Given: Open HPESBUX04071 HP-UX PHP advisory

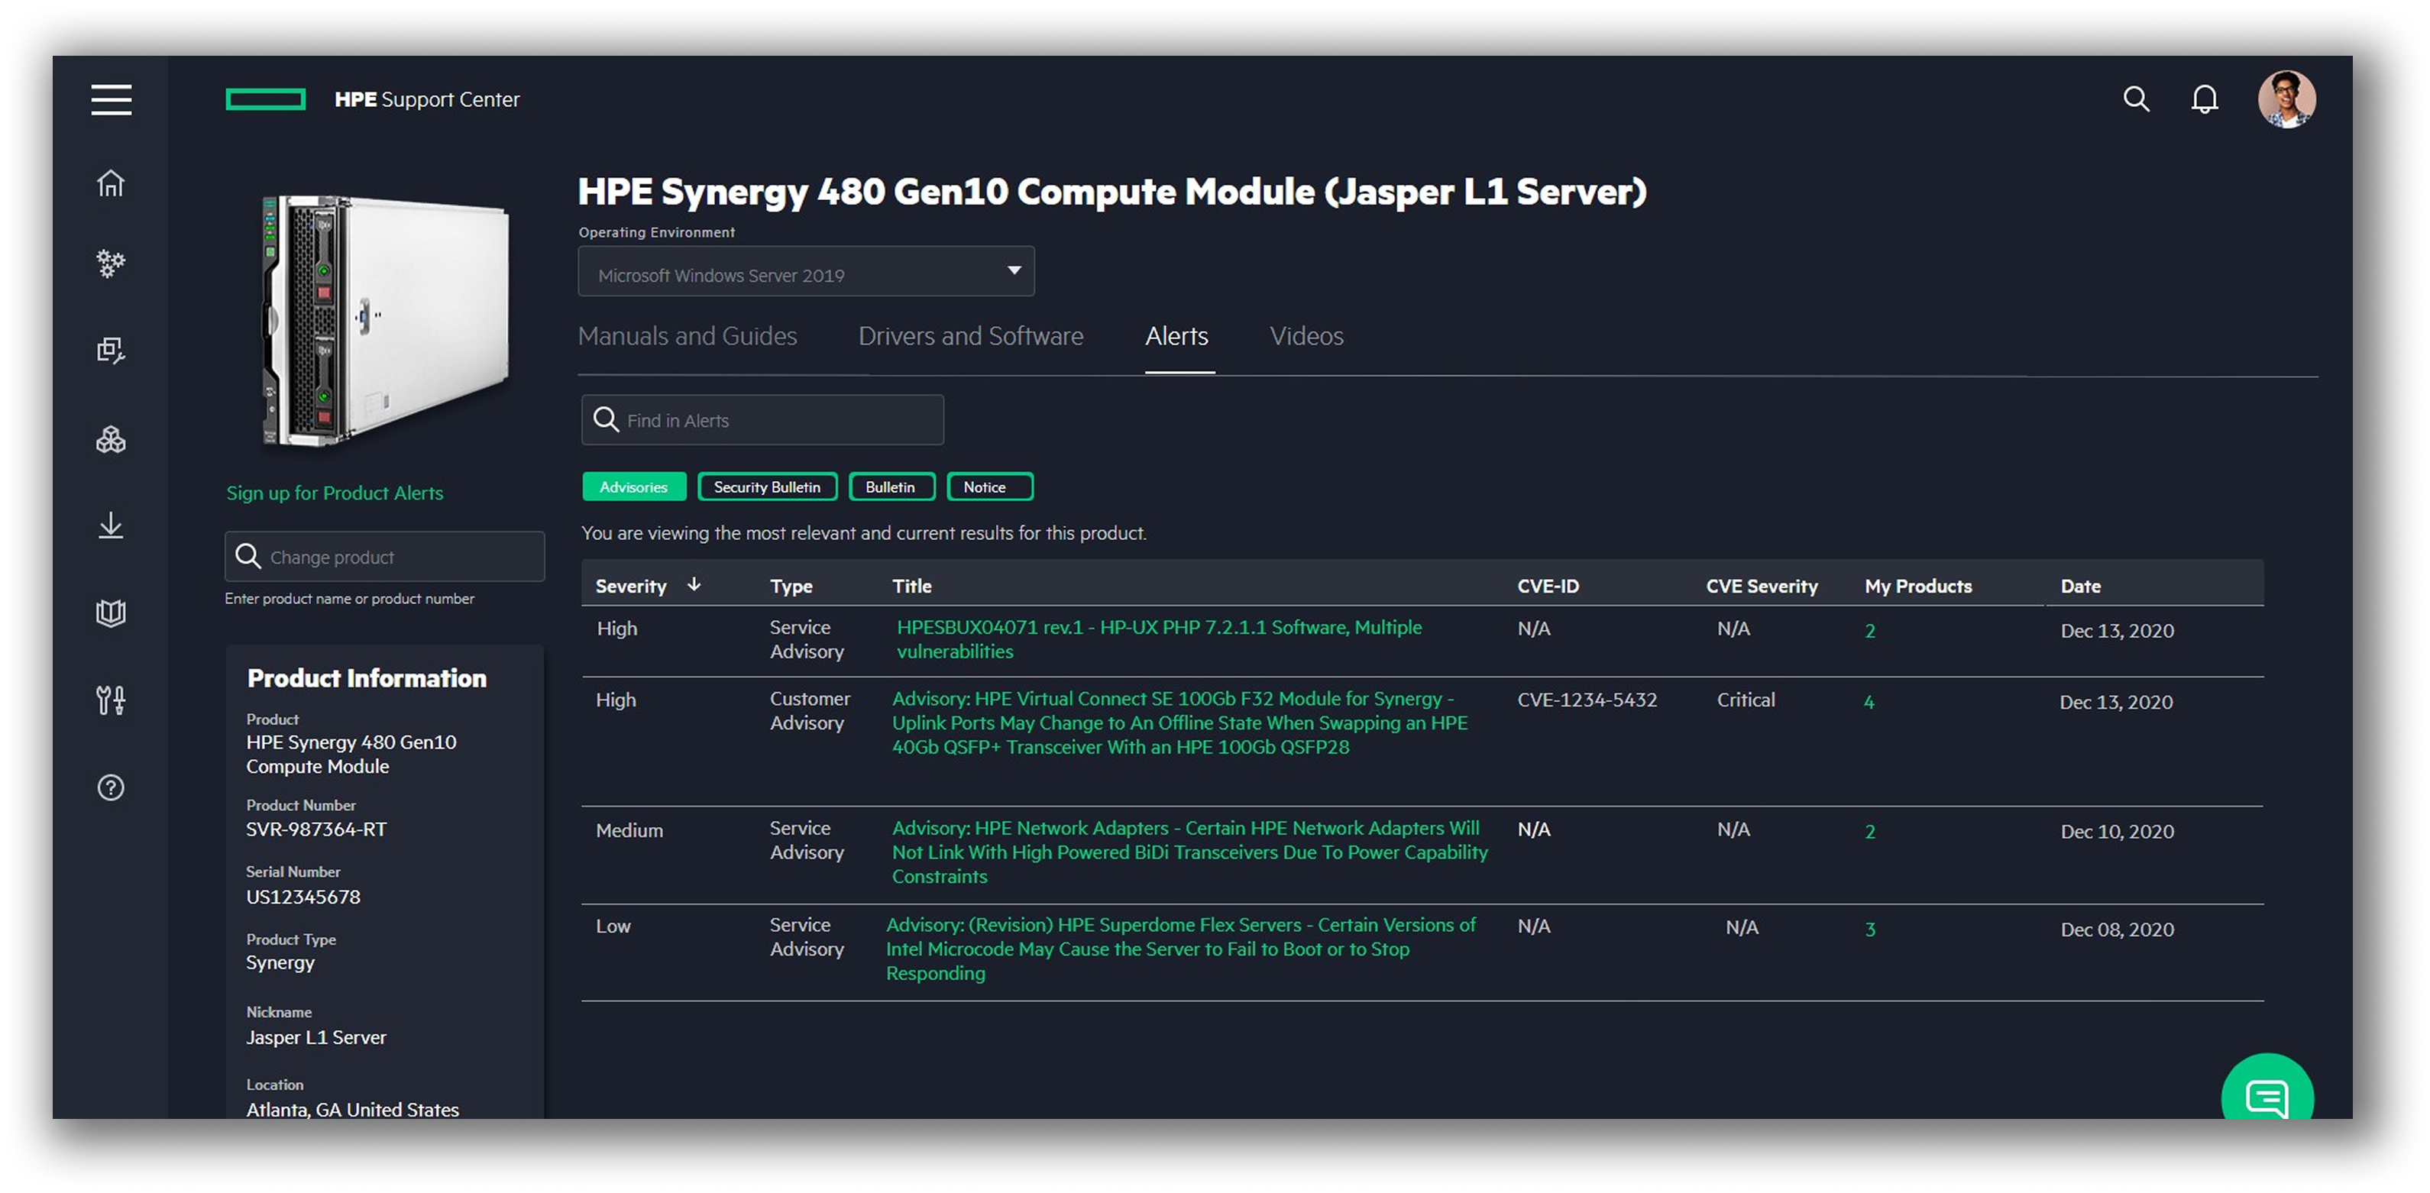Looking at the screenshot, I should click(1158, 639).
